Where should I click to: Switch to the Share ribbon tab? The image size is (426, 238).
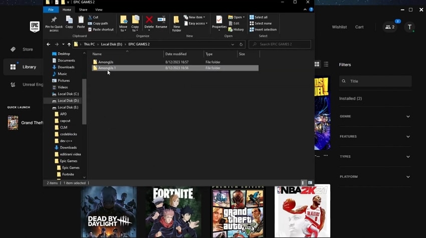(83, 10)
